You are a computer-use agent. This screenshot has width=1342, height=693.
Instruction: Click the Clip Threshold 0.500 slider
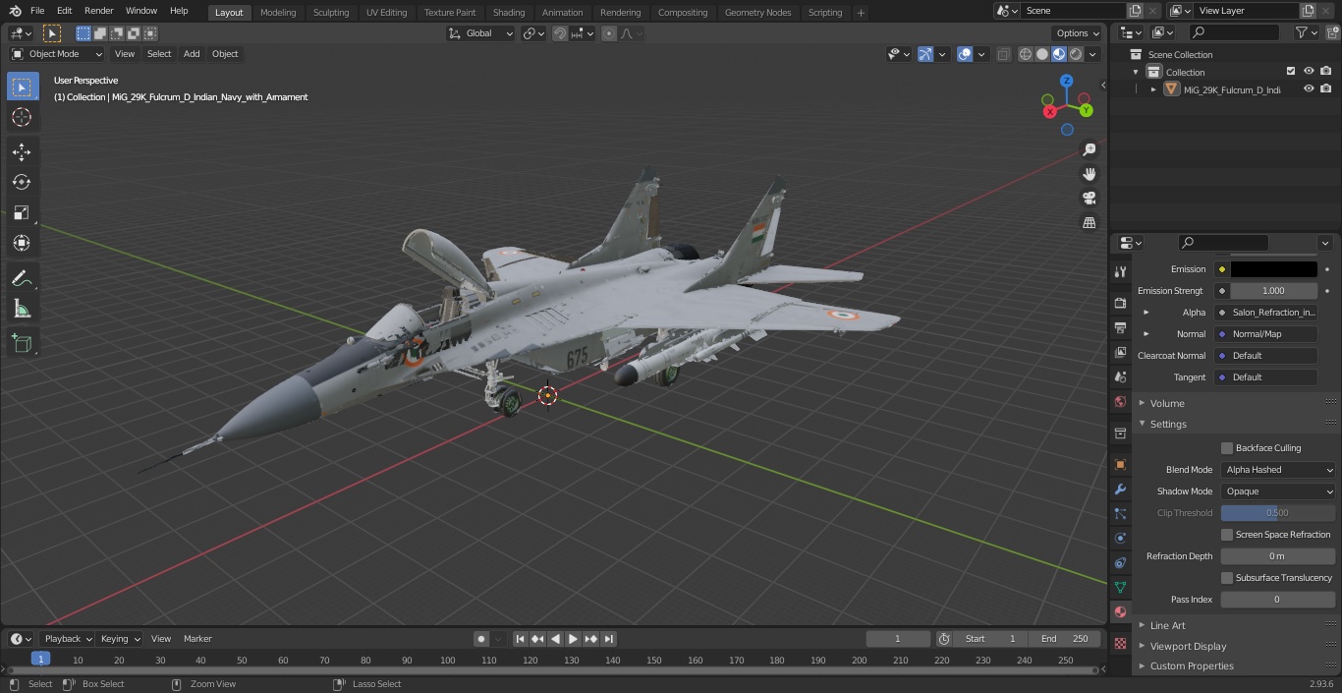(1278, 513)
